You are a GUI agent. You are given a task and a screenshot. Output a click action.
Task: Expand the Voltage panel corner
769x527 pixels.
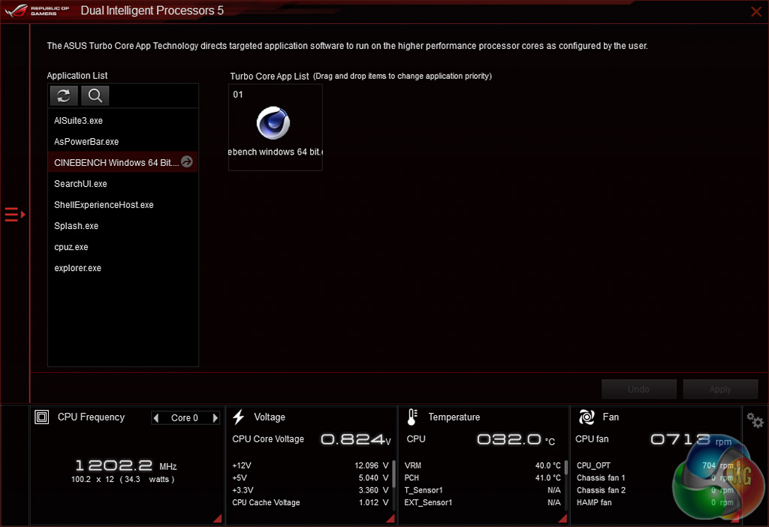coord(391,518)
